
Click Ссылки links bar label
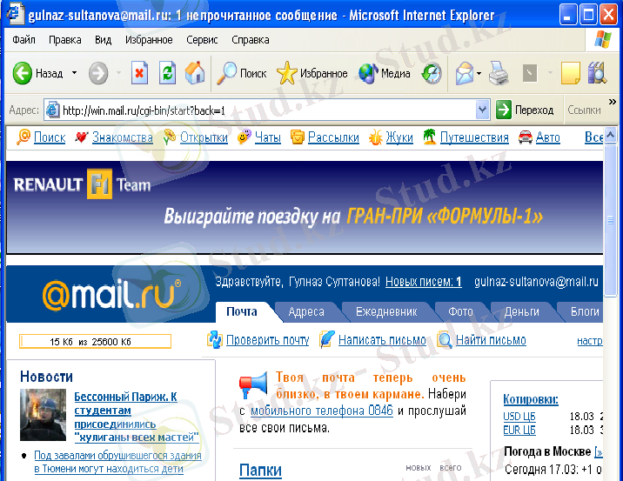(x=584, y=110)
